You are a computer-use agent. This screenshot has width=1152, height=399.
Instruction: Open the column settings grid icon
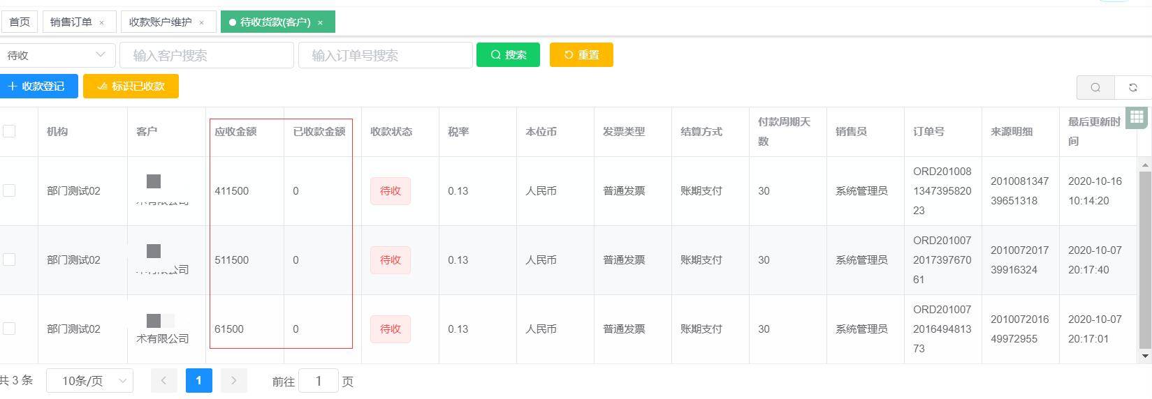pyautogui.click(x=1137, y=117)
